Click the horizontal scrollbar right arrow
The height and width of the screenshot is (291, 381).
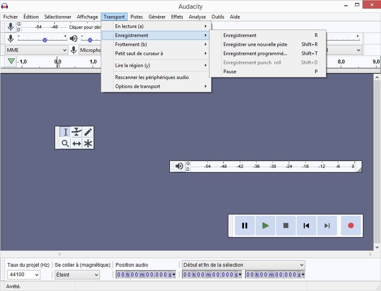point(370,254)
